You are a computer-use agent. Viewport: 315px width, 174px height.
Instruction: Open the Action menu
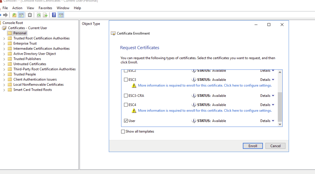17,8
